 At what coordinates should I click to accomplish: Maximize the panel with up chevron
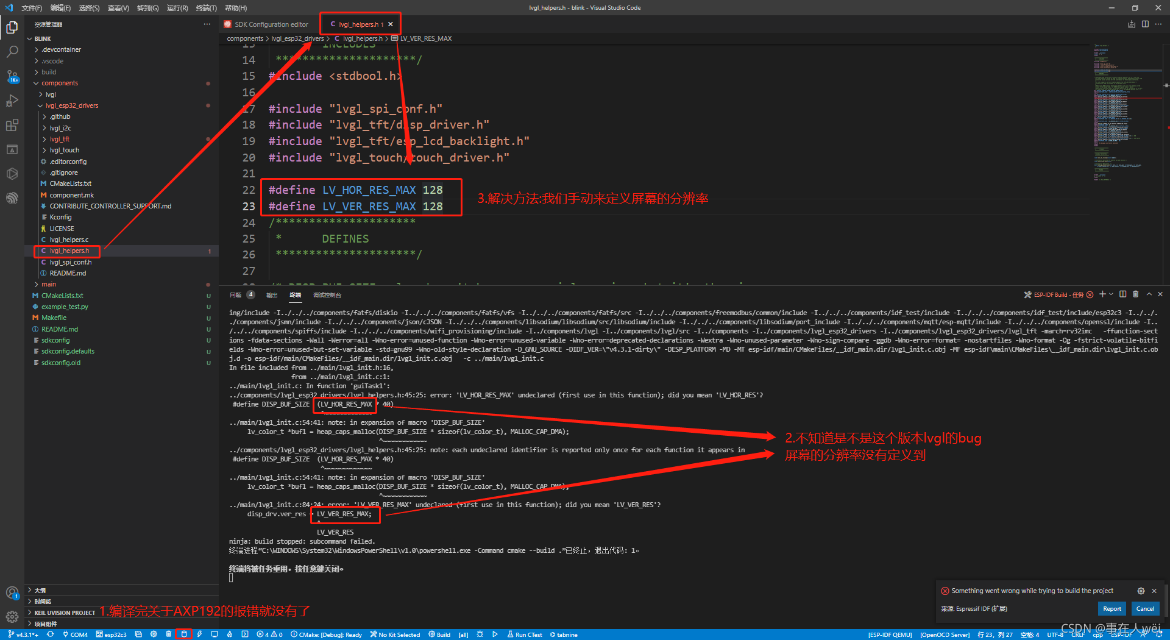click(x=1149, y=294)
